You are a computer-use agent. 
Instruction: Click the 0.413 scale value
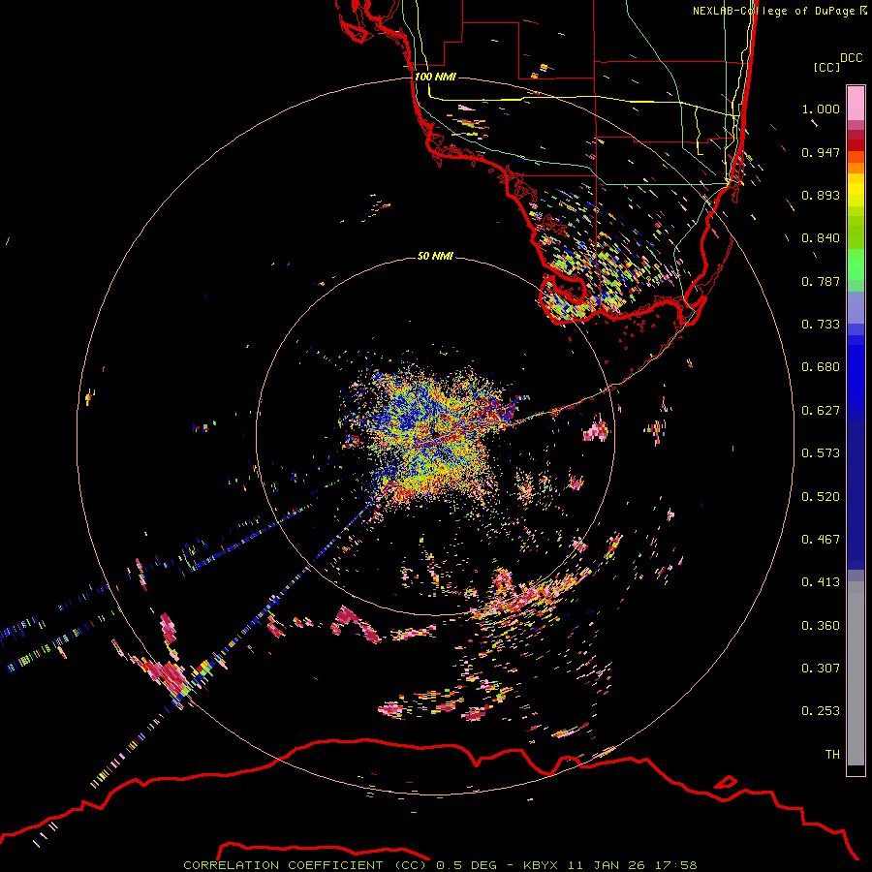(x=821, y=582)
